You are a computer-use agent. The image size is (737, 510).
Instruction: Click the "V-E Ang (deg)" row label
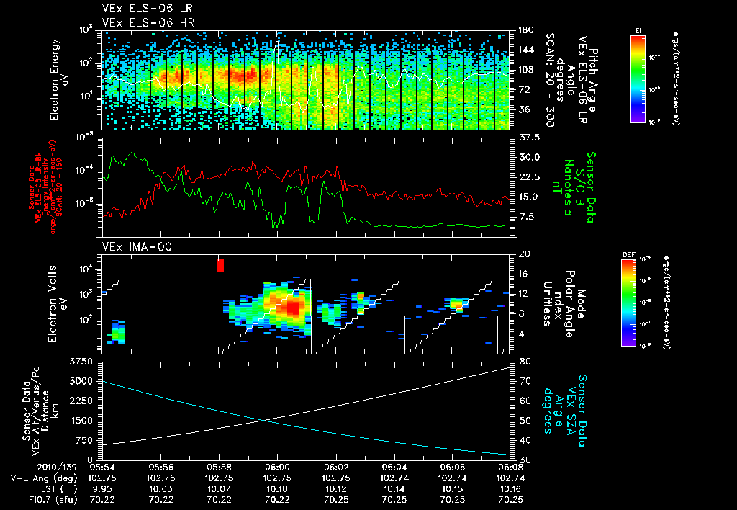pyautogui.click(x=44, y=478)
